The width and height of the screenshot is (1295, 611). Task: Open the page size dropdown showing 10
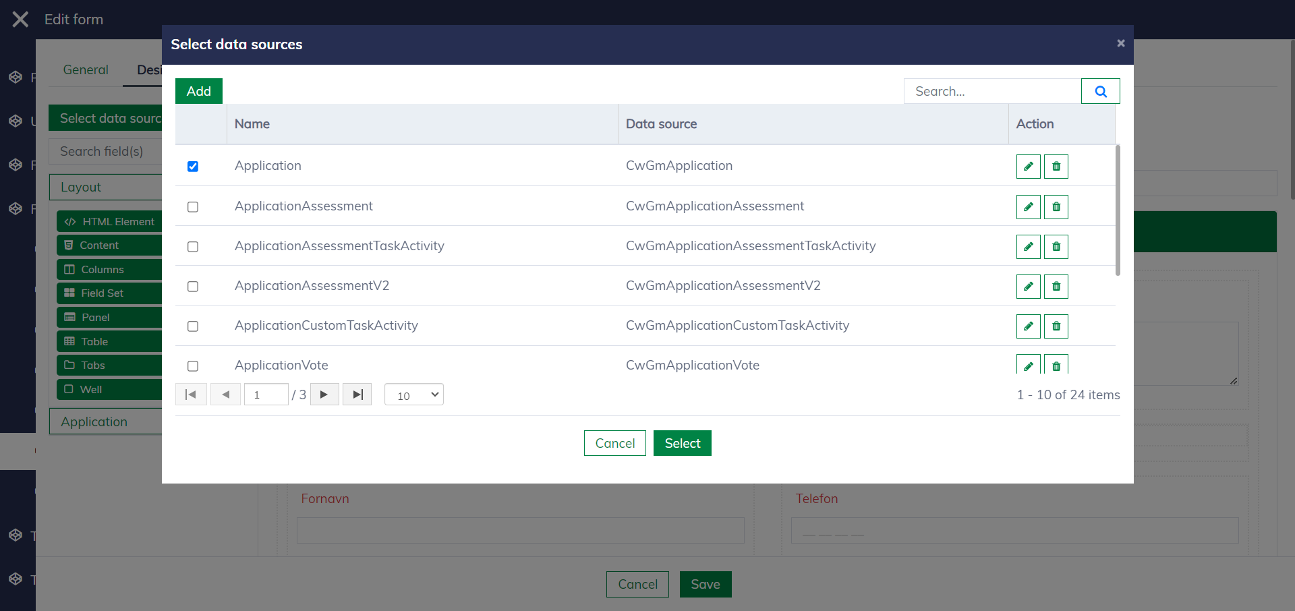pos(413,395)
